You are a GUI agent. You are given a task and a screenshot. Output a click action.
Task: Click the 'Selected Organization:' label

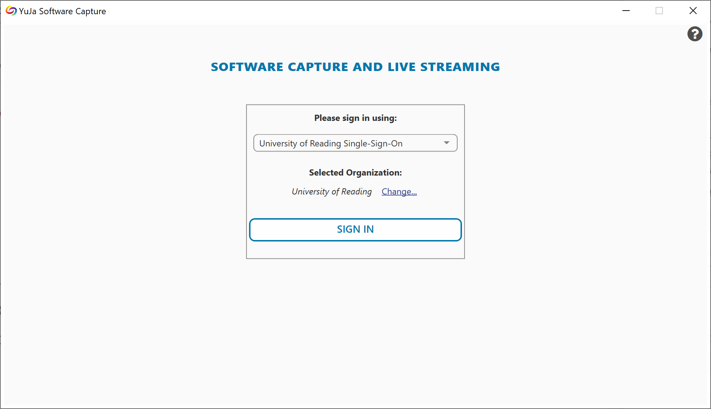(x=355, y=173)
